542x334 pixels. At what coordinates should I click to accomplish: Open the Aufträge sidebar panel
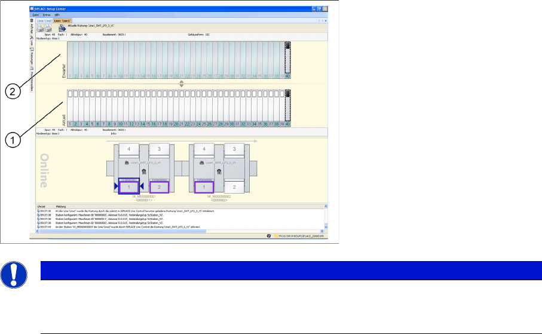[x=32, y=25]
